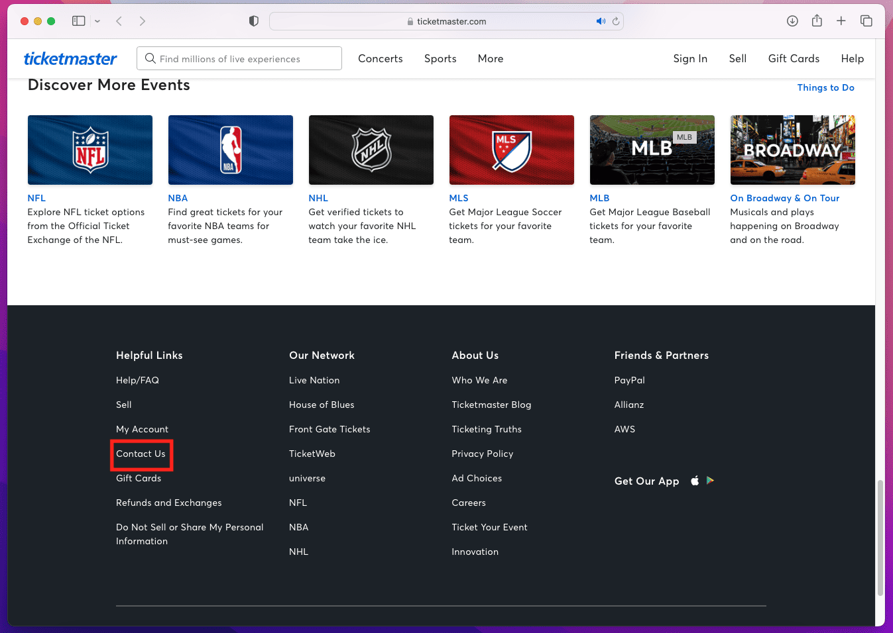The image size is (893, 633).
Task: Show the tab overview icon
Action: click(866, 21)
